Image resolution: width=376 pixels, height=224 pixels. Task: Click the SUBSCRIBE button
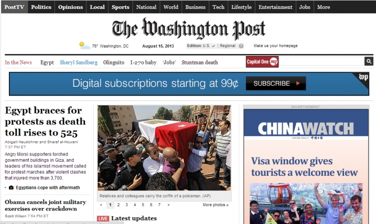click(276, 83)
